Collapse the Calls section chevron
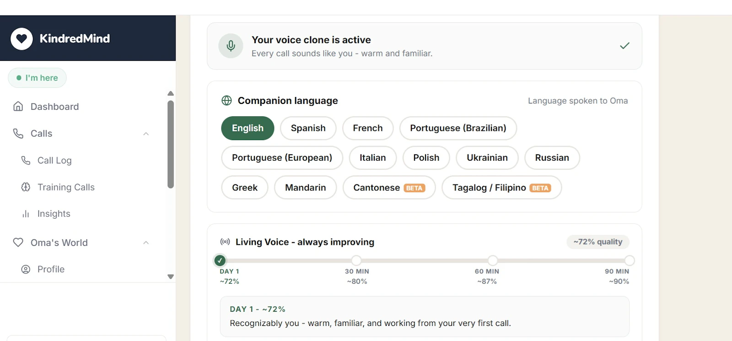Screen dimensions: 732x341 point(146,134)
